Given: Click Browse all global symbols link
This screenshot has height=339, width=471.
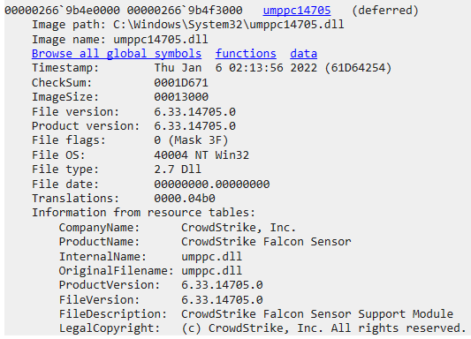Looking at the screenshot, I should pyautogui.click(x=117, y=54).
